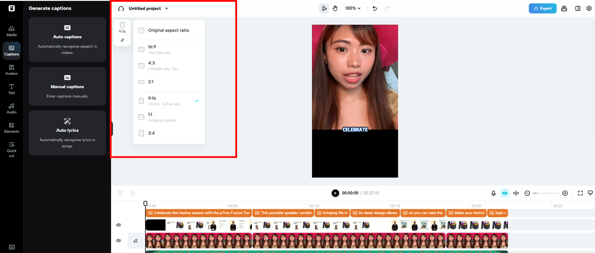
Task: Select the 'high-' caption clip at track end
Action: pos(497,213)
